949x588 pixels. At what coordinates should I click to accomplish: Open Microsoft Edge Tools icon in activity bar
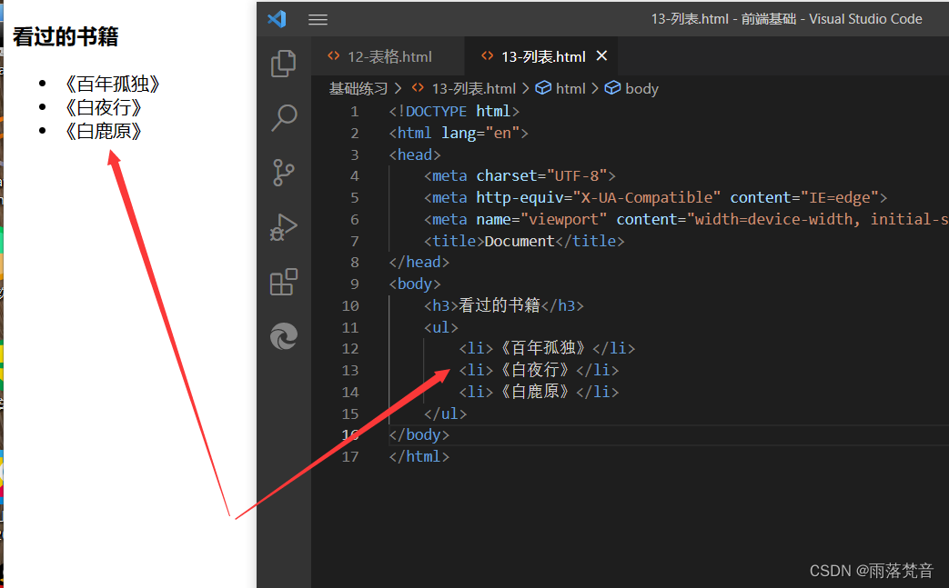pos(283,336)
